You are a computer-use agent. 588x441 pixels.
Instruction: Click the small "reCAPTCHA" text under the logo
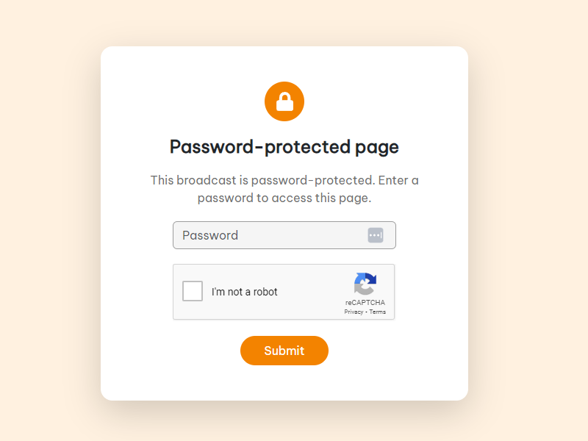365,303
